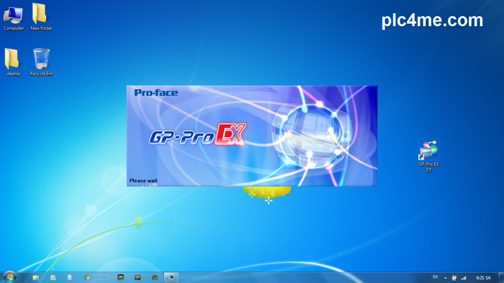Click the GP-Pro EX logo on splash
This screenshot has width=504, height=283.
[196, 135]
